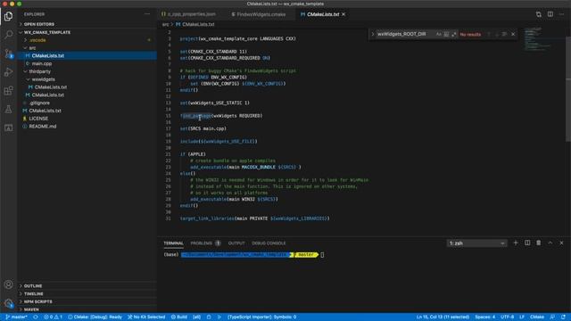Viewport: 571px width, 321px height.
Task: Open the Source Control view
Action: tap(8, 53)
